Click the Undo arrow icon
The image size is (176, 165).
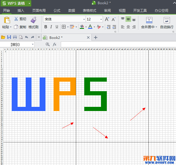pos(26,37)
